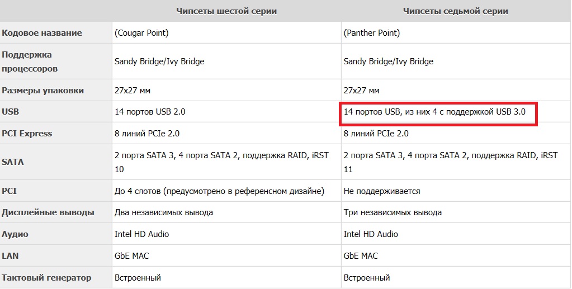The height and width of the screenshot is (289, 572).
Task: Click the "PCI" row label
Action: 10,191
